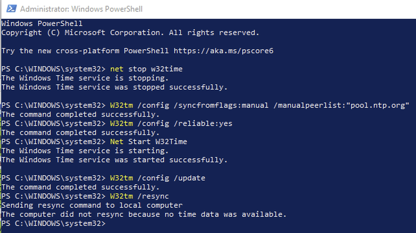Click the 'net stop w32time' command

coord(146,69)
